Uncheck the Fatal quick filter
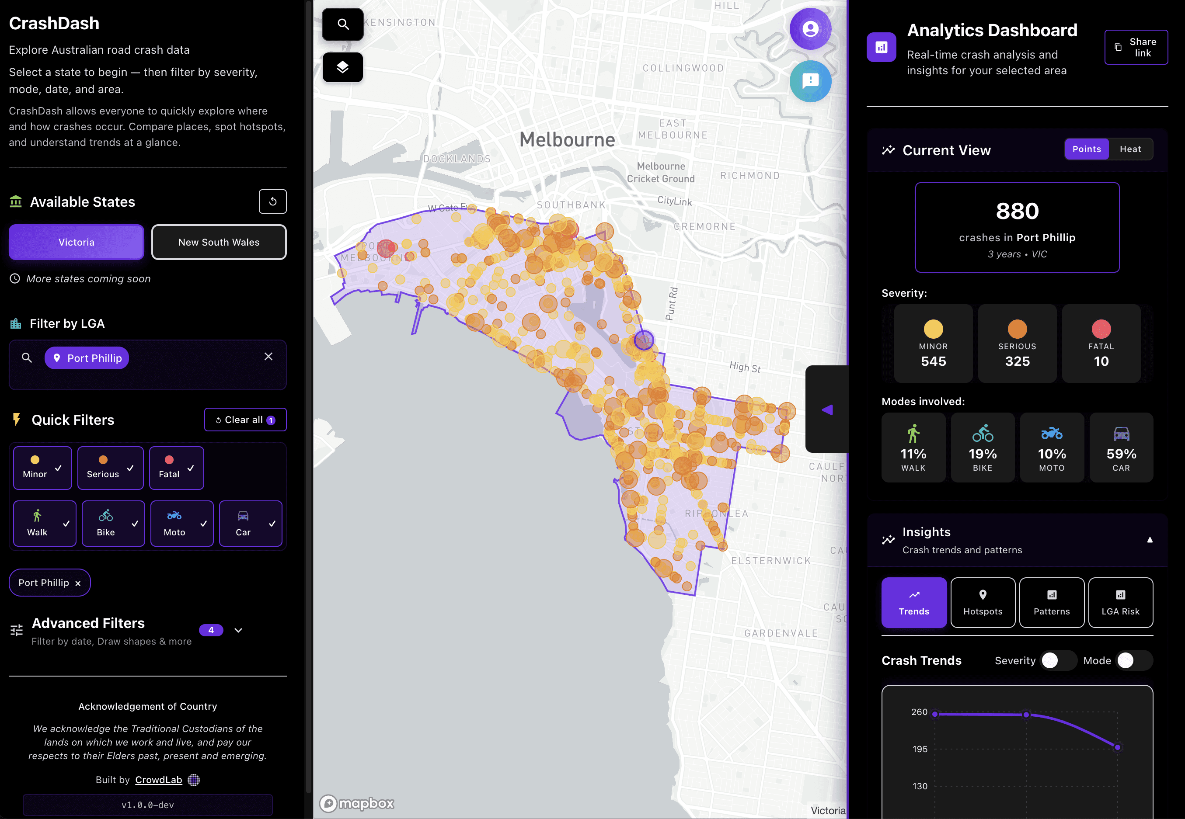The height and width of the screenshot is (819, 1185). click(176, 468)
